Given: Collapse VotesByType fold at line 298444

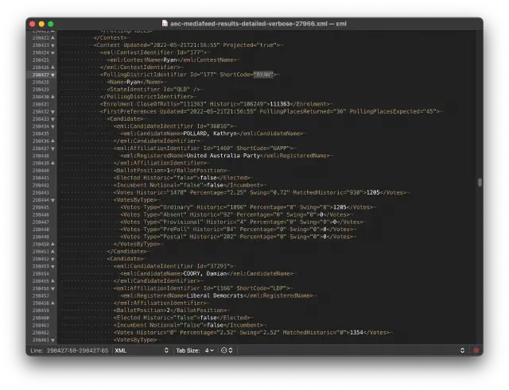Looking at the screenshot, I should (53, 199).
